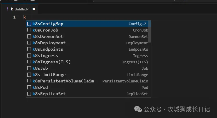Image resolution: width=217 pixels, height=118 pixels.
Task: Switch to the Untitled-1 editor tab
Action: (20, 9)
